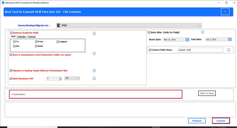237x128 pixels.
Task: Click info icon for Migrate Without Attachment option
Action: (x=94, y=71)
